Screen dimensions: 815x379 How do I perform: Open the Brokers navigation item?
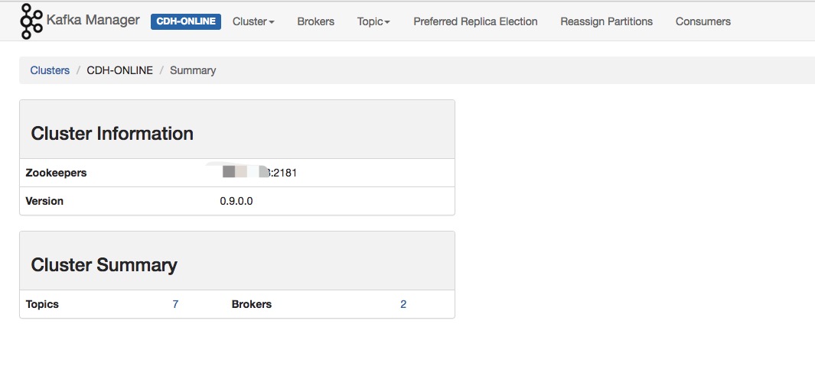(x=316, y=21)
